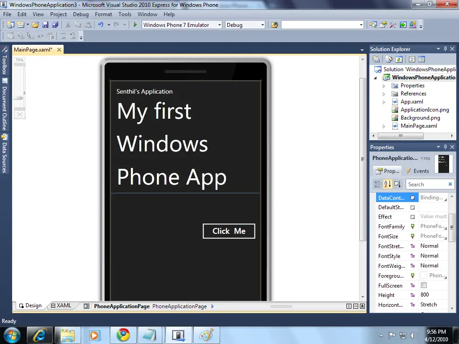The image size is (459, 344).
Task: Open the Debug menu
Action: tap(81, 14)
